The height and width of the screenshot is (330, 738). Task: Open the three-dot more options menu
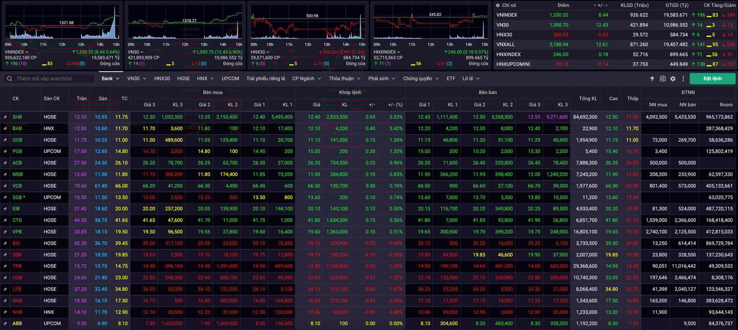click(x=683, y=79)
